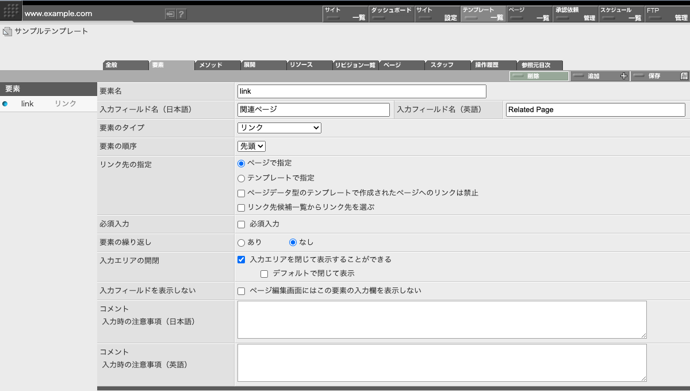Image resolution: width=690 pixels, height=391 pixels.
Task: Switch to the リビジョン一覧 tab
Action: (x=355, y=65)
